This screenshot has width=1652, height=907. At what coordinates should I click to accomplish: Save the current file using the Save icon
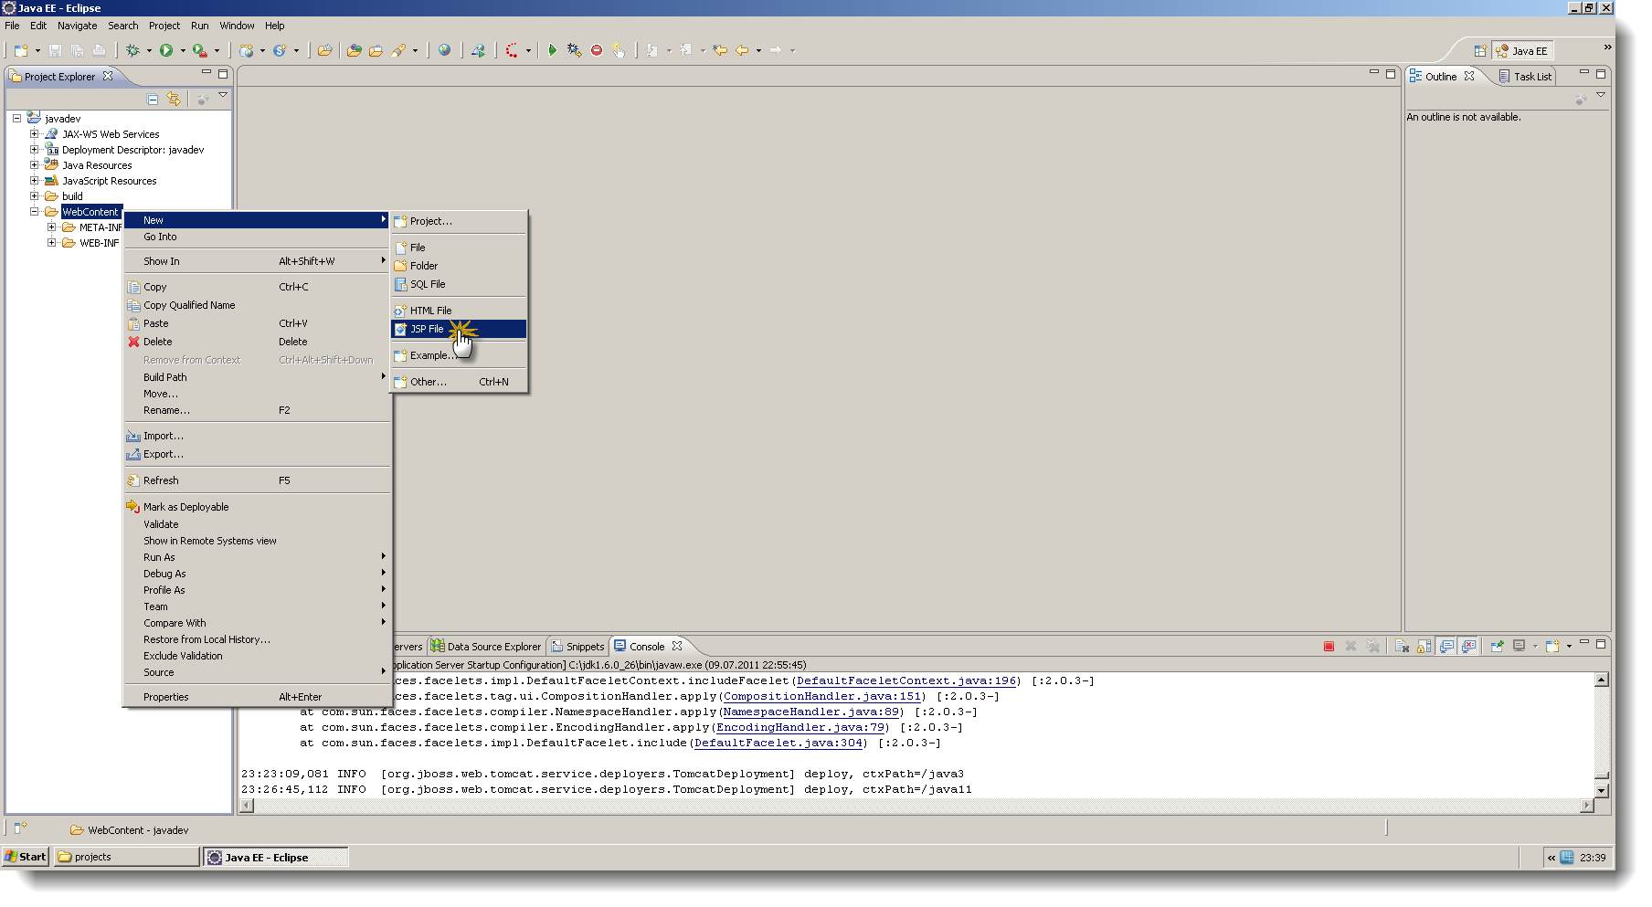tap(55, 51)
